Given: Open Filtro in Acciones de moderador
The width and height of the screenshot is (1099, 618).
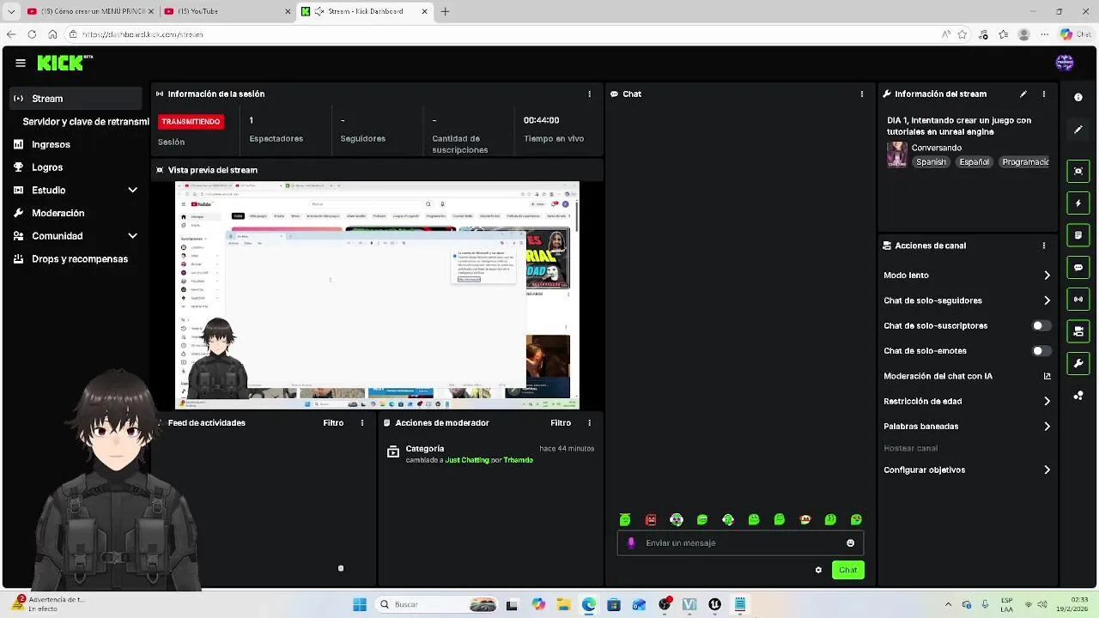Looking at the screenshot, I should 561,423.
